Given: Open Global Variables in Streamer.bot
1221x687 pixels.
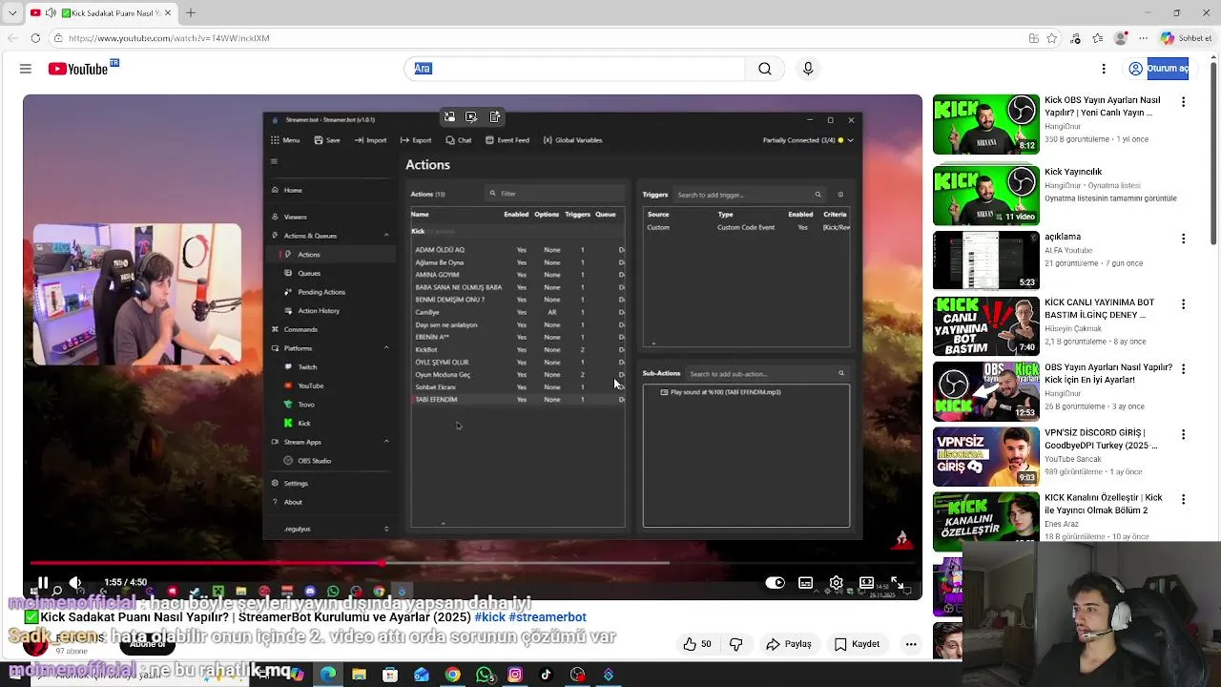Looking at the screenshot, I should (572, 140).
